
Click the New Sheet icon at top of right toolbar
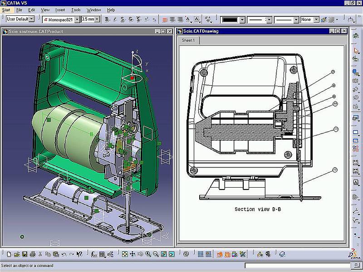pos(356,36)
